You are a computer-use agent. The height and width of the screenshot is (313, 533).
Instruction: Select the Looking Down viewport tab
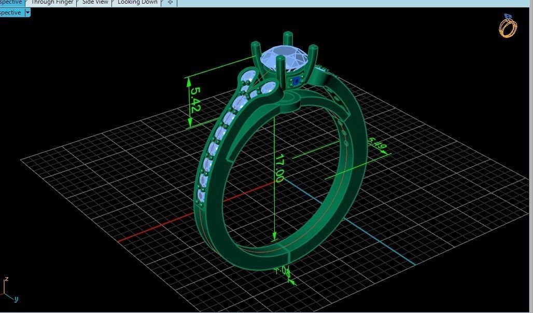point(137,3)
